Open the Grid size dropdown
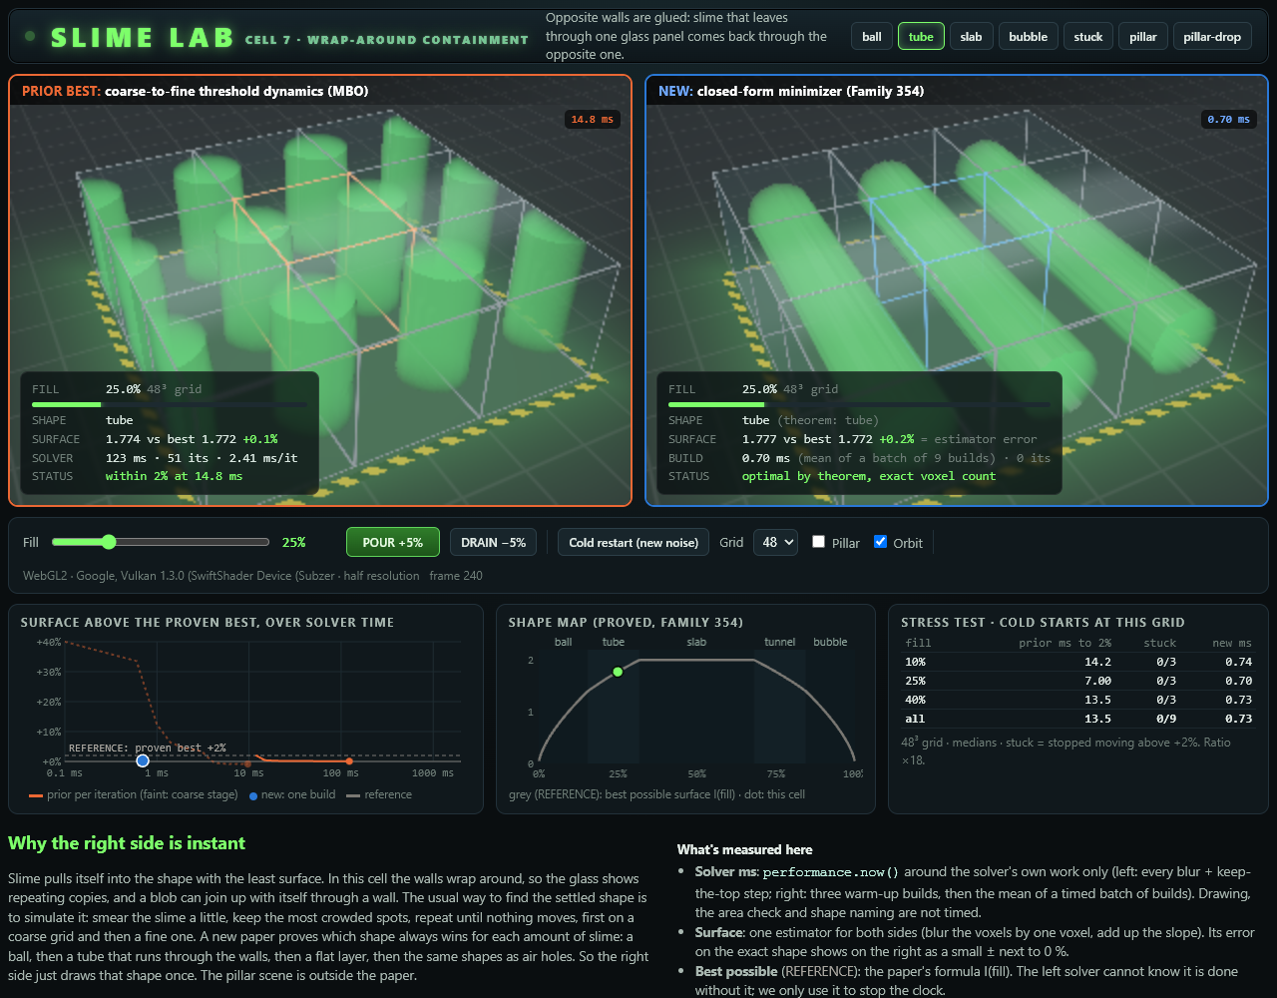Image resolution: width=1277 pixels, height=998 pixels. [x=775, y=542]
